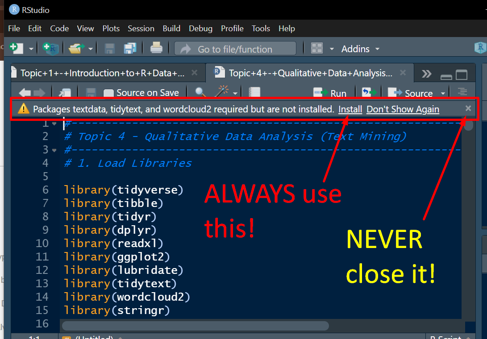Close the Topic 4 Qualitative tab
Image resolution: width=487 pixels, height=339 pixels.
tap(403, 73)
